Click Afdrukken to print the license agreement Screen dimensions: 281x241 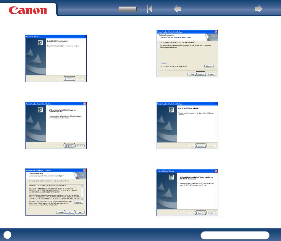click(x=79, y=202)
